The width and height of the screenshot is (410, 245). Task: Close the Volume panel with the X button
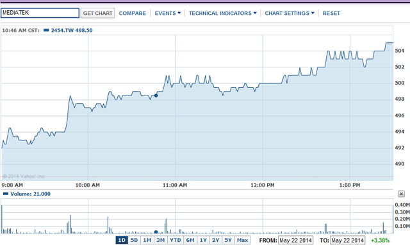[x=401, y=194]
